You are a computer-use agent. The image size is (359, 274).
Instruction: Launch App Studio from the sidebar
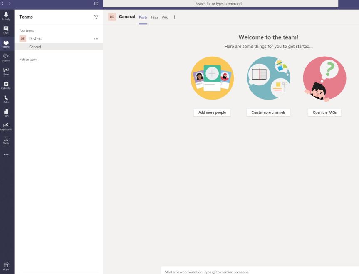click(7, 126)
